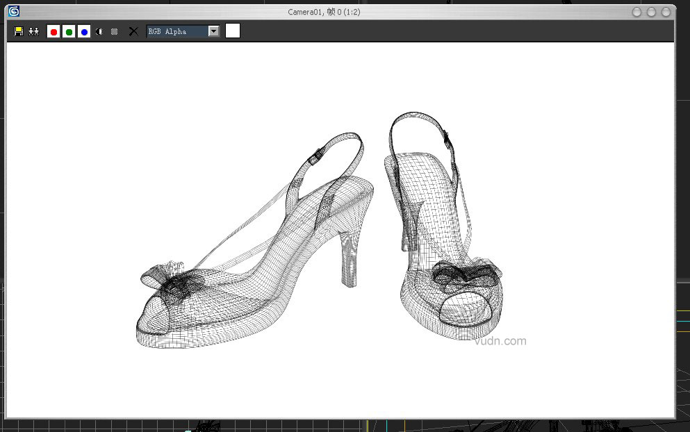Screen dimensions: 690x432
Task: Click the vudn.com watermark text
Action: coord(500,341)
